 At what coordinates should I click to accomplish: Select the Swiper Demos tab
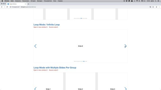pyautogui.click(x=16, y=4)
